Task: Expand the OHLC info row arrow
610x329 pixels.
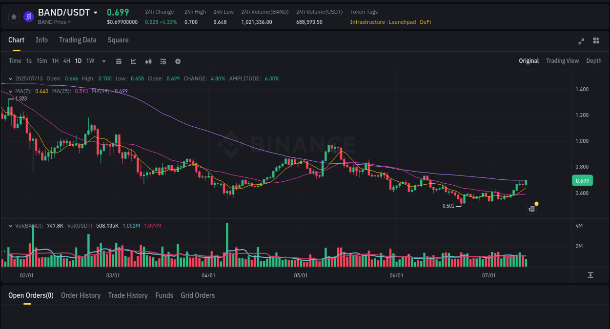Action: [x=10, y=78]
